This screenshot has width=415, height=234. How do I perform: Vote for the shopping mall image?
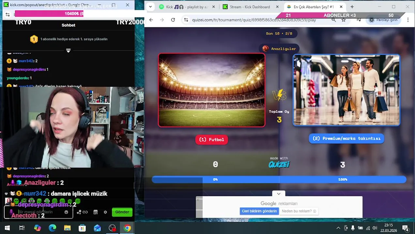click(x=346, y=90)
